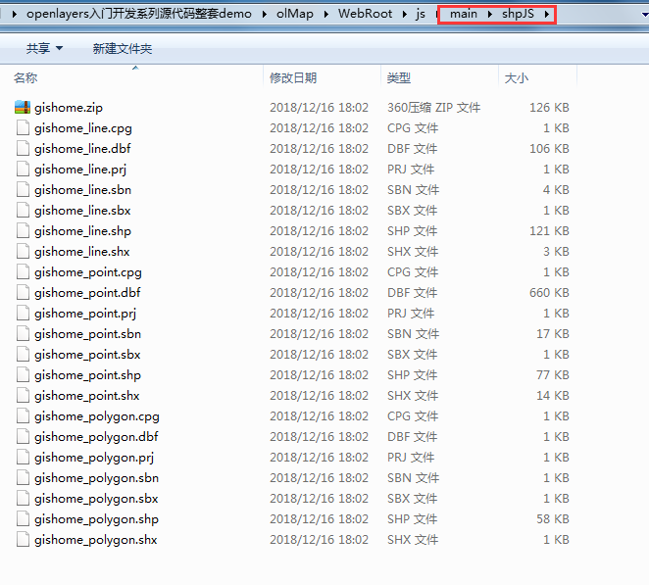Click the file icon of gishome_polygon.shp

[23, 518]
